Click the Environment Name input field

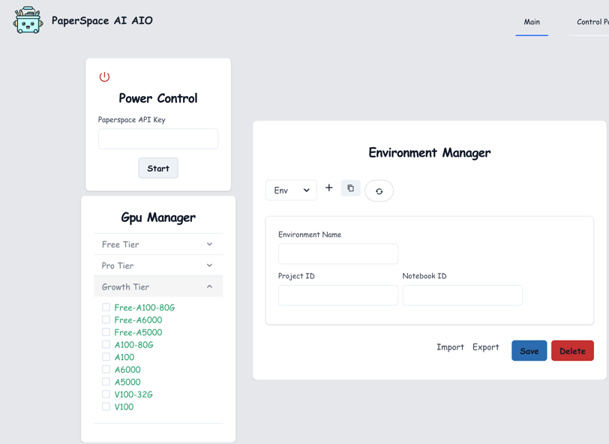pos(338,253)
